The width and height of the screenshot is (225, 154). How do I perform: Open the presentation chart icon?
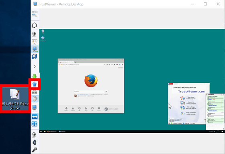pyautogui.click(x=35, y=42)
